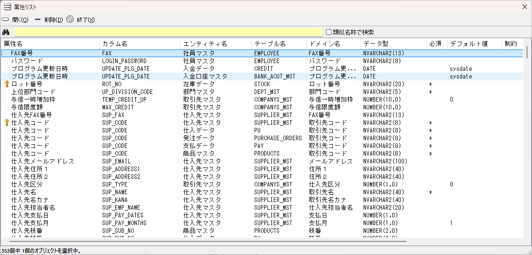Click the 必須 column header
The height and width of the screenshot is (255, 532).
(437, 44)
